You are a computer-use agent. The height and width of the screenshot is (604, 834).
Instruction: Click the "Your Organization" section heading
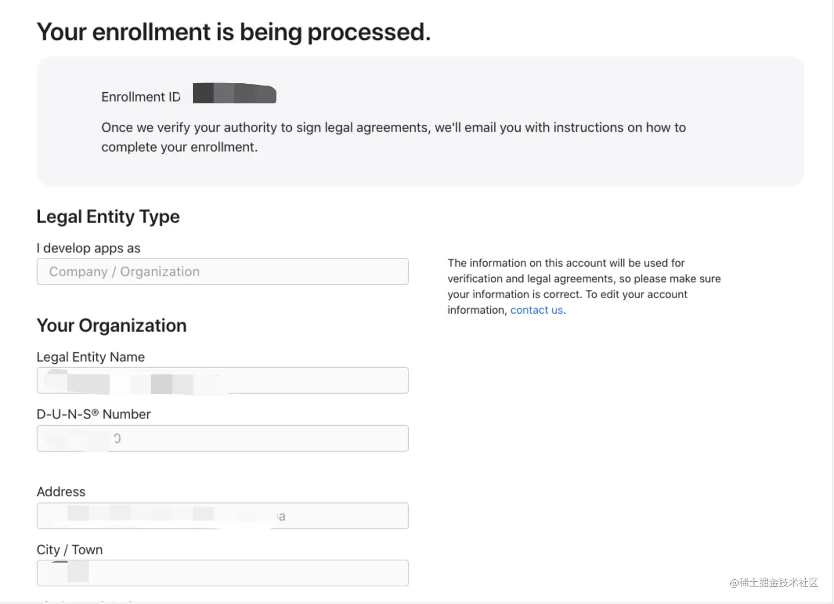(111, 326)
